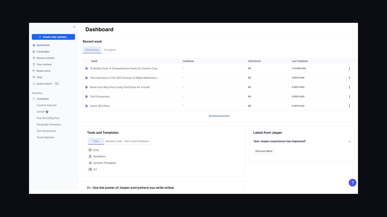This screenshot has width=387, height=217.
Task: Open Dynamic Templates in the Tools list
Action: click(x=104, y=163)
